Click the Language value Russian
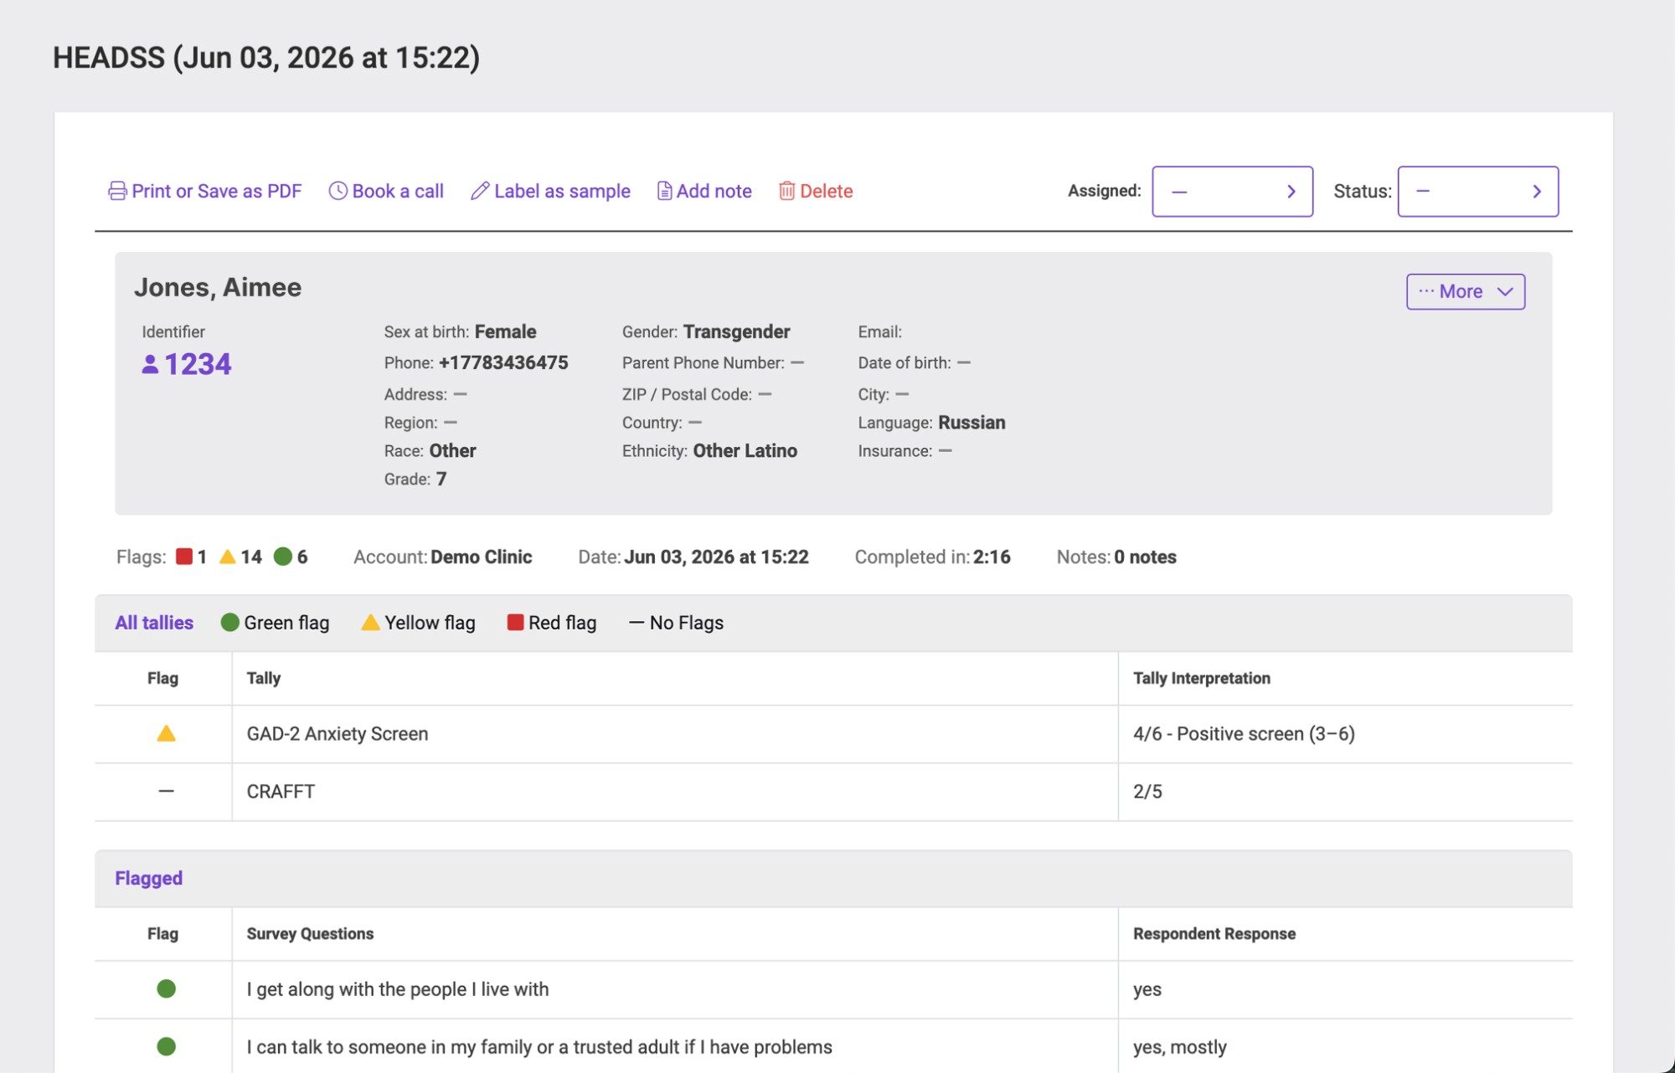Image resolution: width=1675 pixels, height=1073 pixels. click(971, 423)
